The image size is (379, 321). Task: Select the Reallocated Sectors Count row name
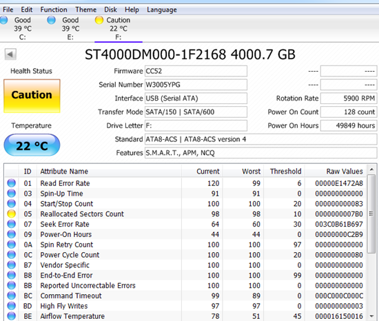tap(82, 214)
